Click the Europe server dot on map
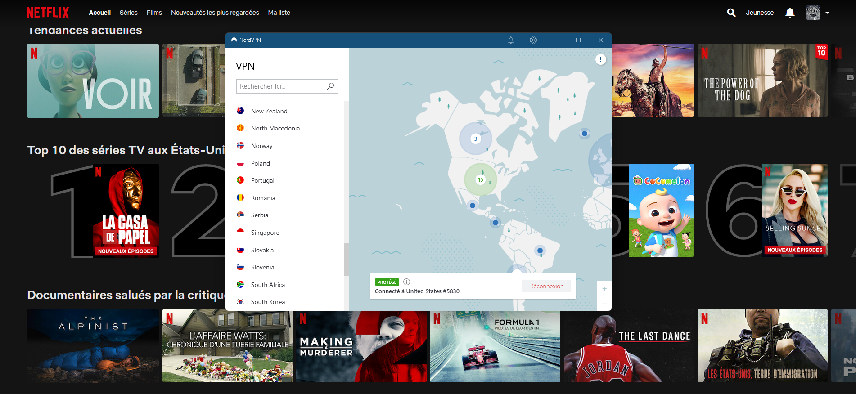This screenshot has height=394, width=856. 585,134
